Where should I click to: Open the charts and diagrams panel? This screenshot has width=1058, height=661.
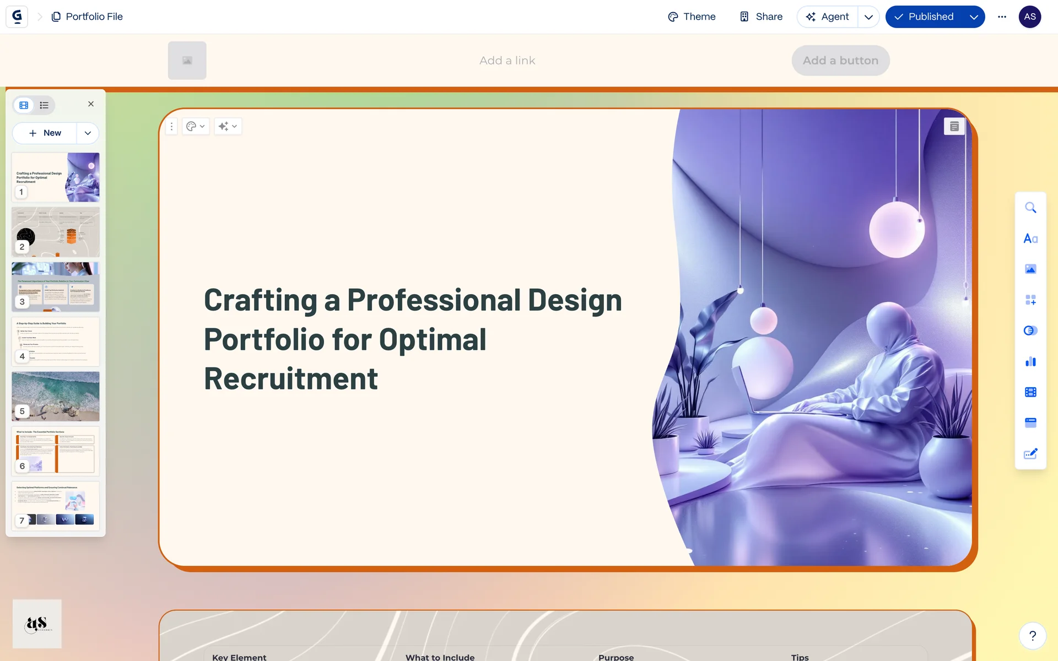[x=1030, y=361]
